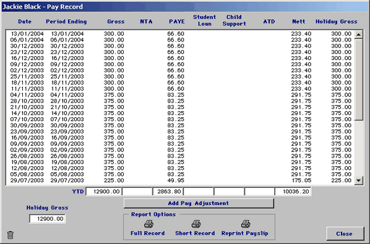
Task: Select the 14/10/2003 pay record date
Action: click(27, 113)
